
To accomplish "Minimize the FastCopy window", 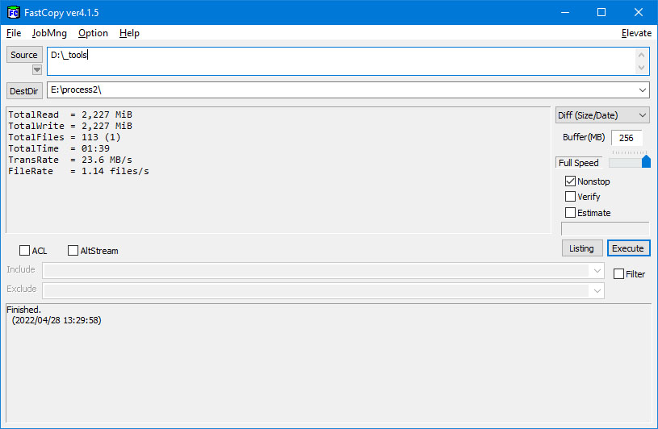I will [565, 12].
